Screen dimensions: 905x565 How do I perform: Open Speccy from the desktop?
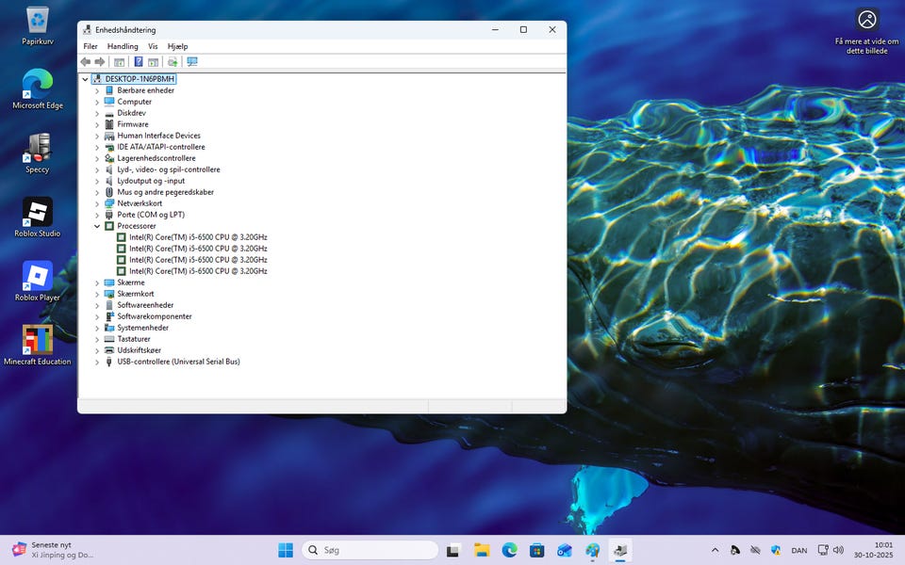(x=38, y=153)
